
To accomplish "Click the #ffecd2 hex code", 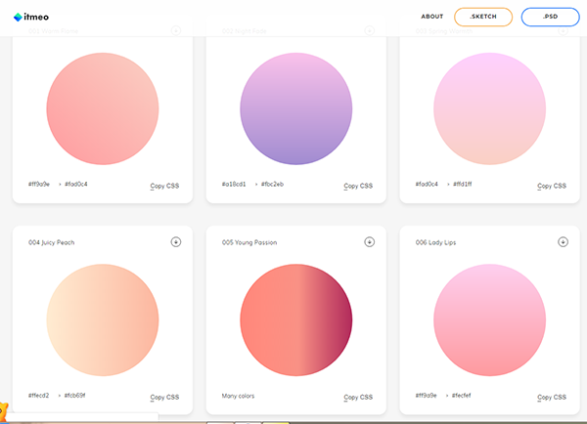I will 40,396.
